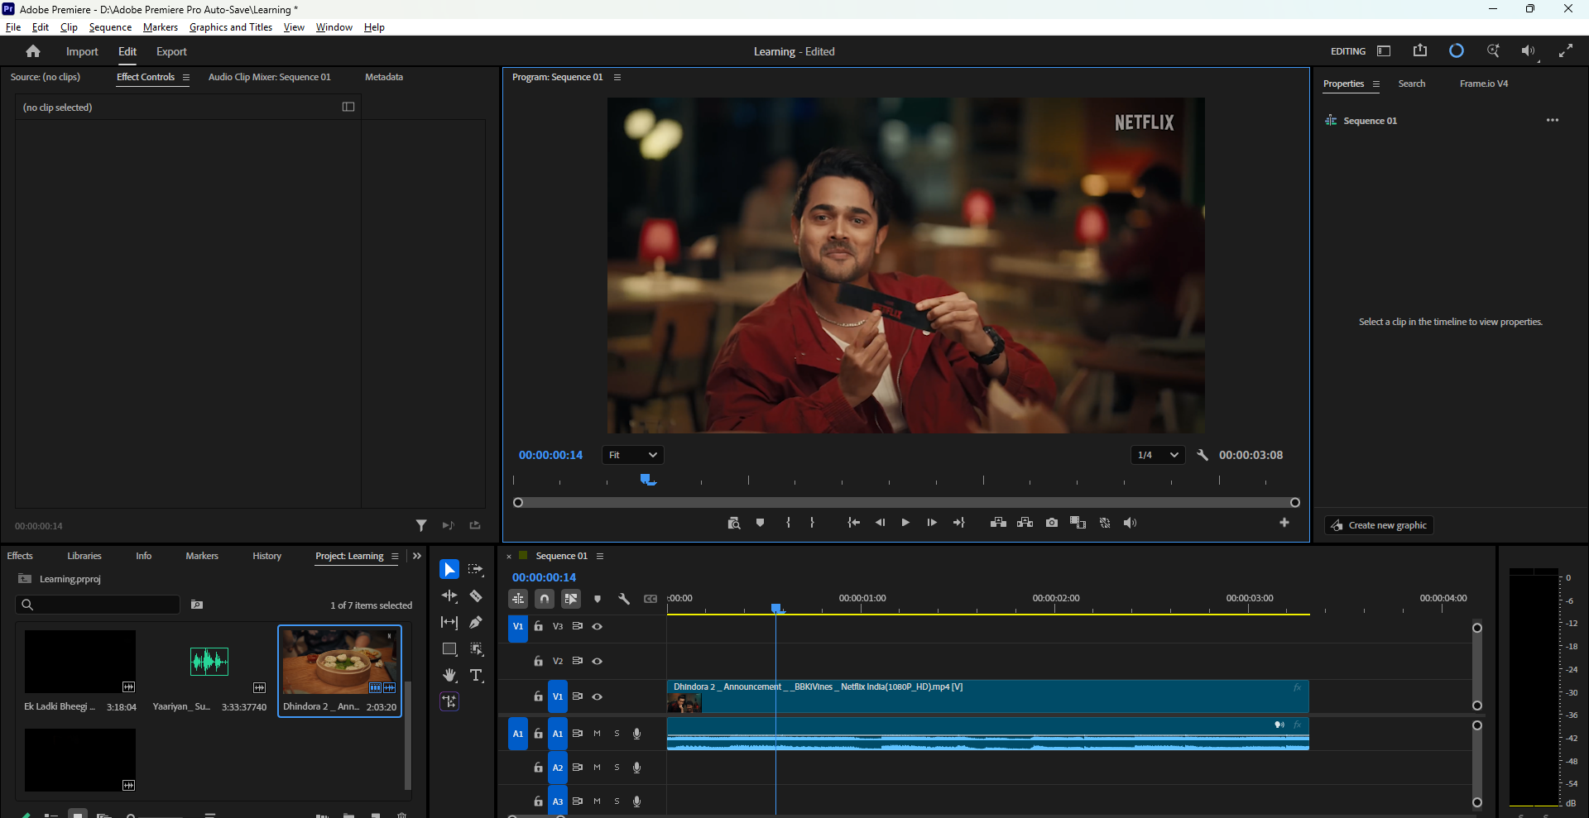Mute audio track A1
This screenshot has width=1589, height=818.
[597, 734]
